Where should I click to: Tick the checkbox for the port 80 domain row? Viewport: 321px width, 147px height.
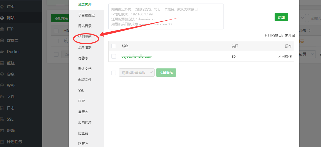(x=114, y=56)
